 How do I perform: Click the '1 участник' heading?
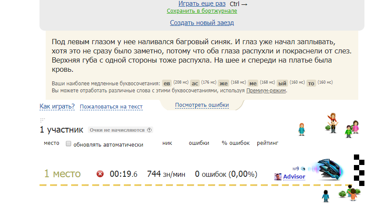[x=61, y=130]
